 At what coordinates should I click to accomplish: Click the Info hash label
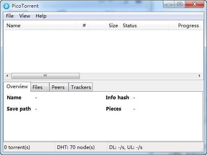[117, 98]
